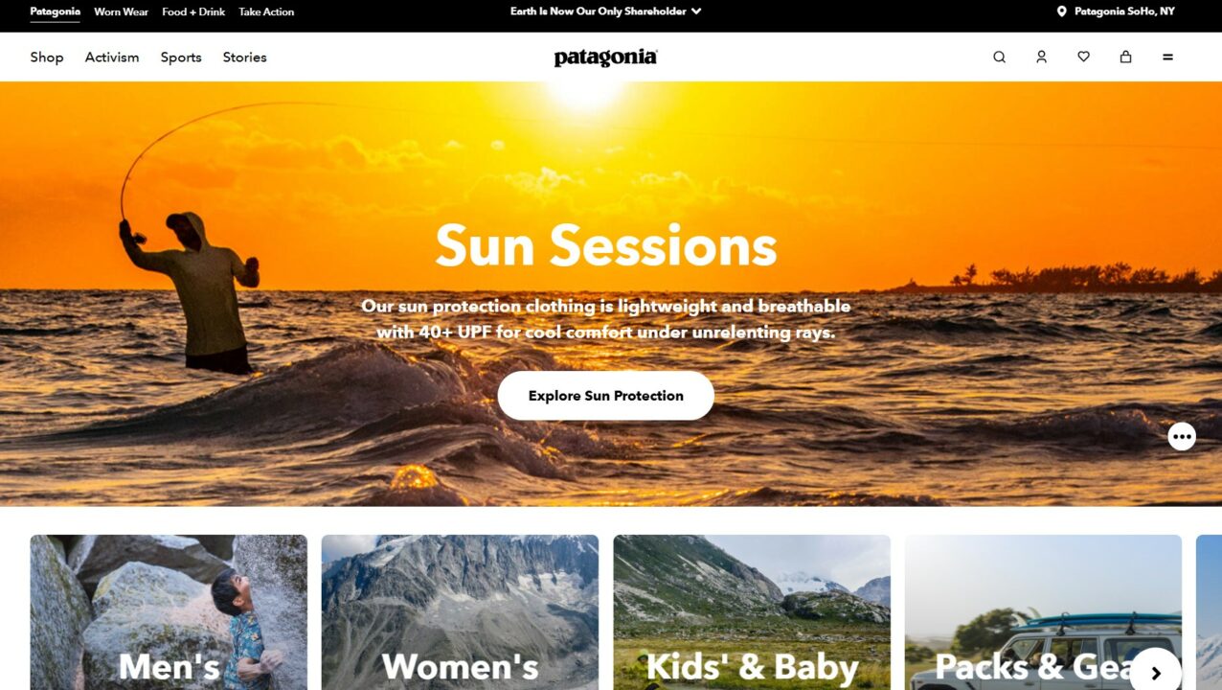Open the Stories menu

[245, 57]
